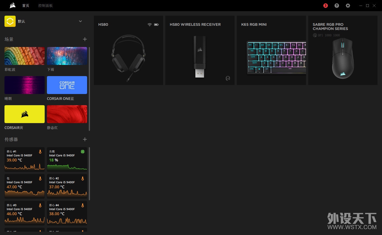Open the 核心 #2 37.00 °C tile
The image size is (382, 235).
pos(67,186)
